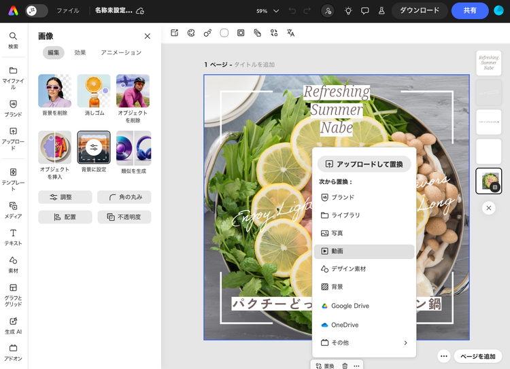510x369 pixels.
Task: Choose Google Drive from the replace menu
Action: pyautogui.click(x=364, y=306)
